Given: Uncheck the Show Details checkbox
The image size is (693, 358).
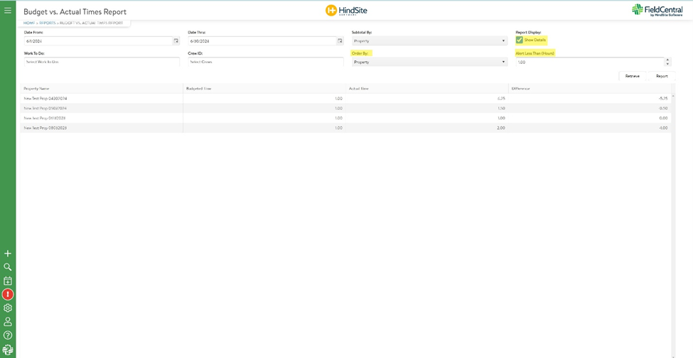Looking at the screenshot, I should coord(520,40).
